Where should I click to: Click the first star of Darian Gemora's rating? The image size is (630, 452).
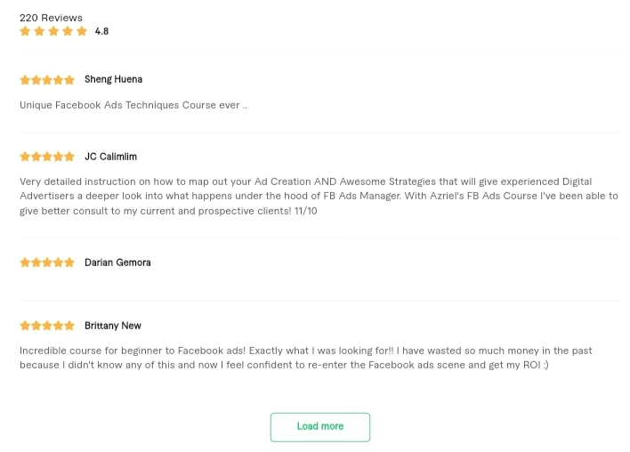(x=25, y=263)
